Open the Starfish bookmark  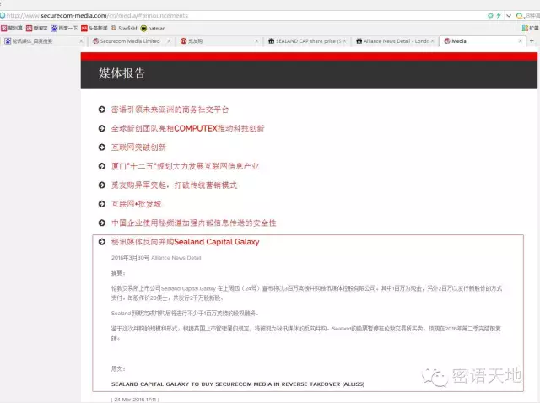124,28
